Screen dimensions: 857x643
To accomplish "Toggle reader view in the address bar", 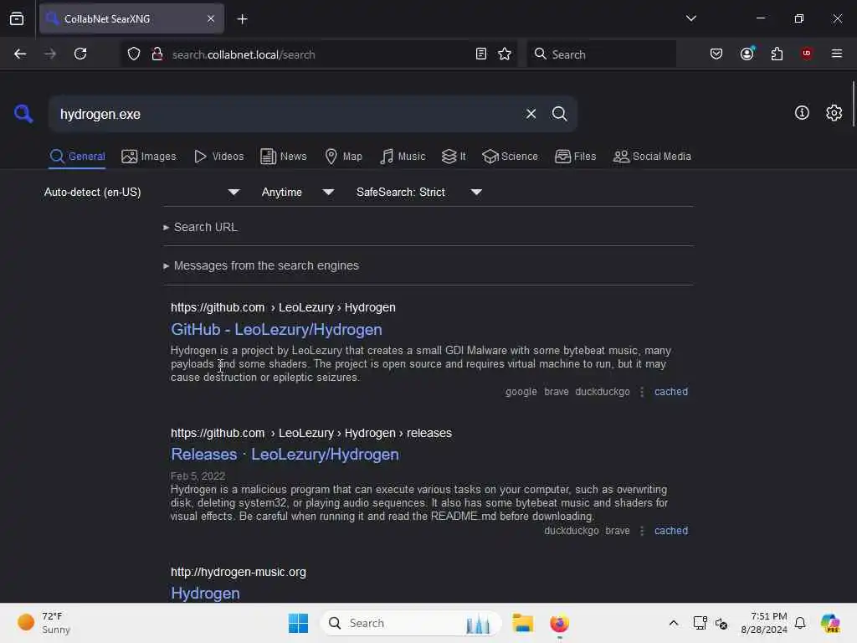I will [x=481, y=54].
